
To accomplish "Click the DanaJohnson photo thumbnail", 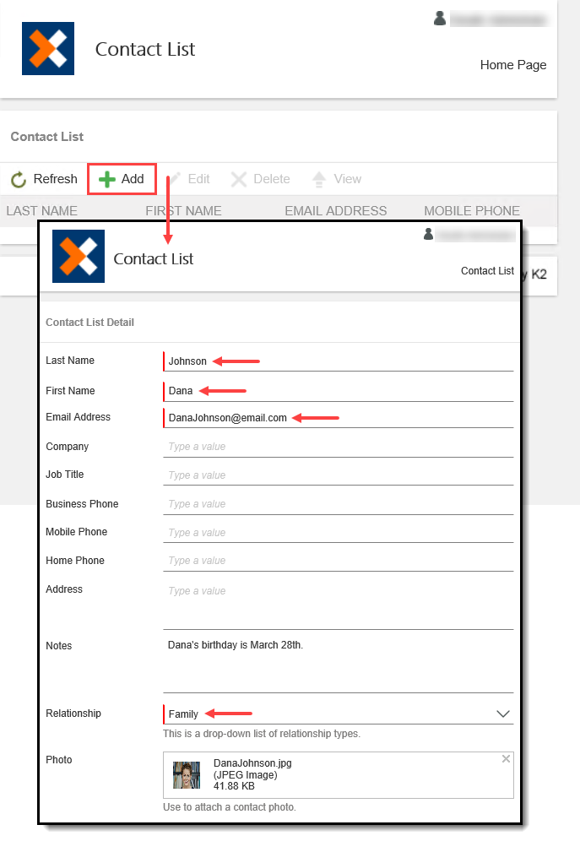I will pyautogui.click(x=187, y=775).
